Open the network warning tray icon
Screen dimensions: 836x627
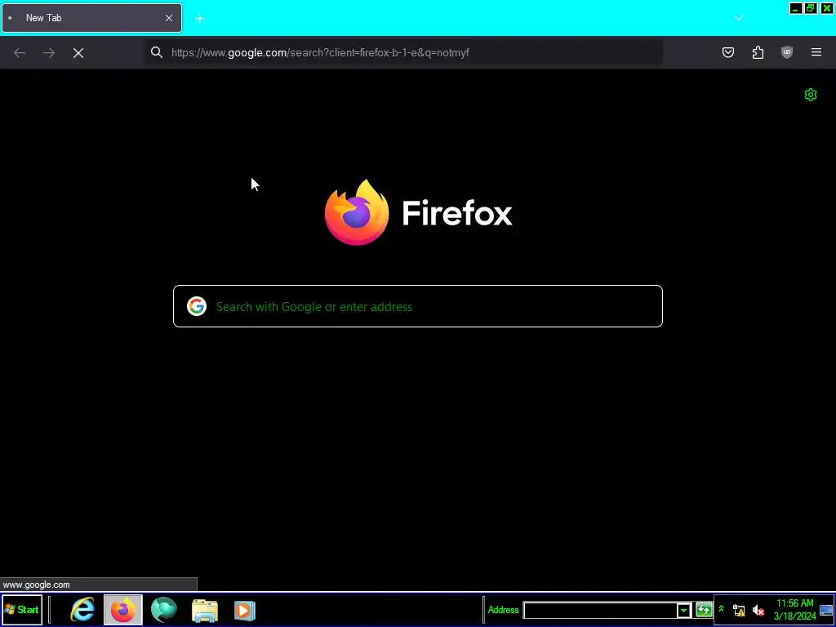739,611
